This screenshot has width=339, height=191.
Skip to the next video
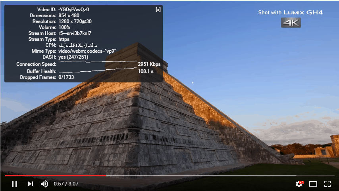click(30, 183)
